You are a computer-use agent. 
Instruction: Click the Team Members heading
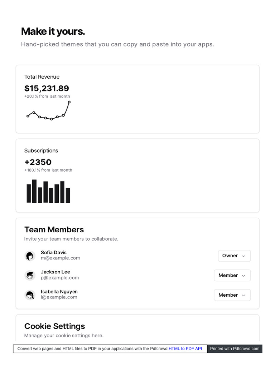(x=54, y=229)
